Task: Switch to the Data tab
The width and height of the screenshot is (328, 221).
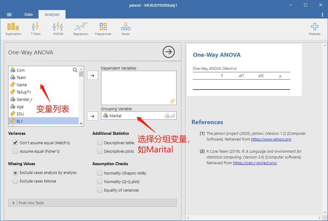Action: (29, 15)
